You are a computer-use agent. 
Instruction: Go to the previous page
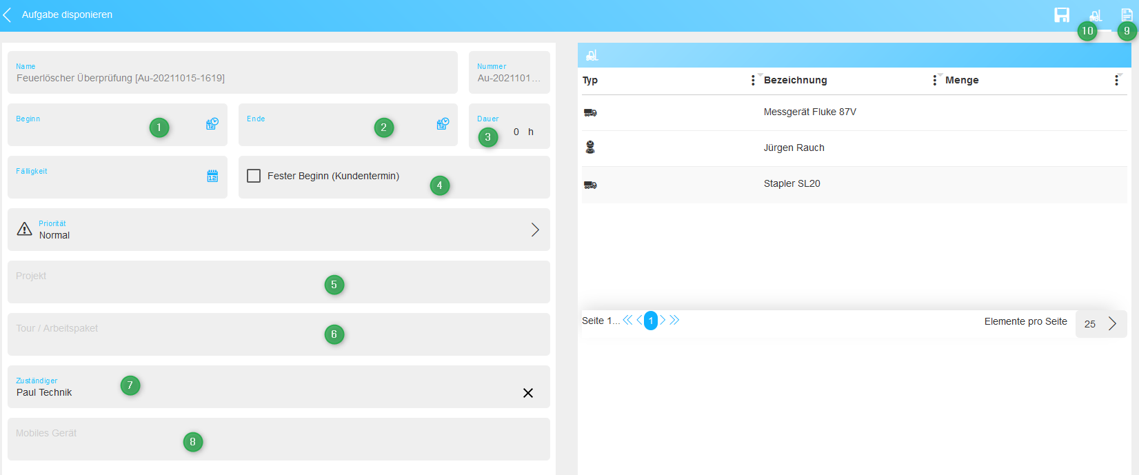point(639,320)
